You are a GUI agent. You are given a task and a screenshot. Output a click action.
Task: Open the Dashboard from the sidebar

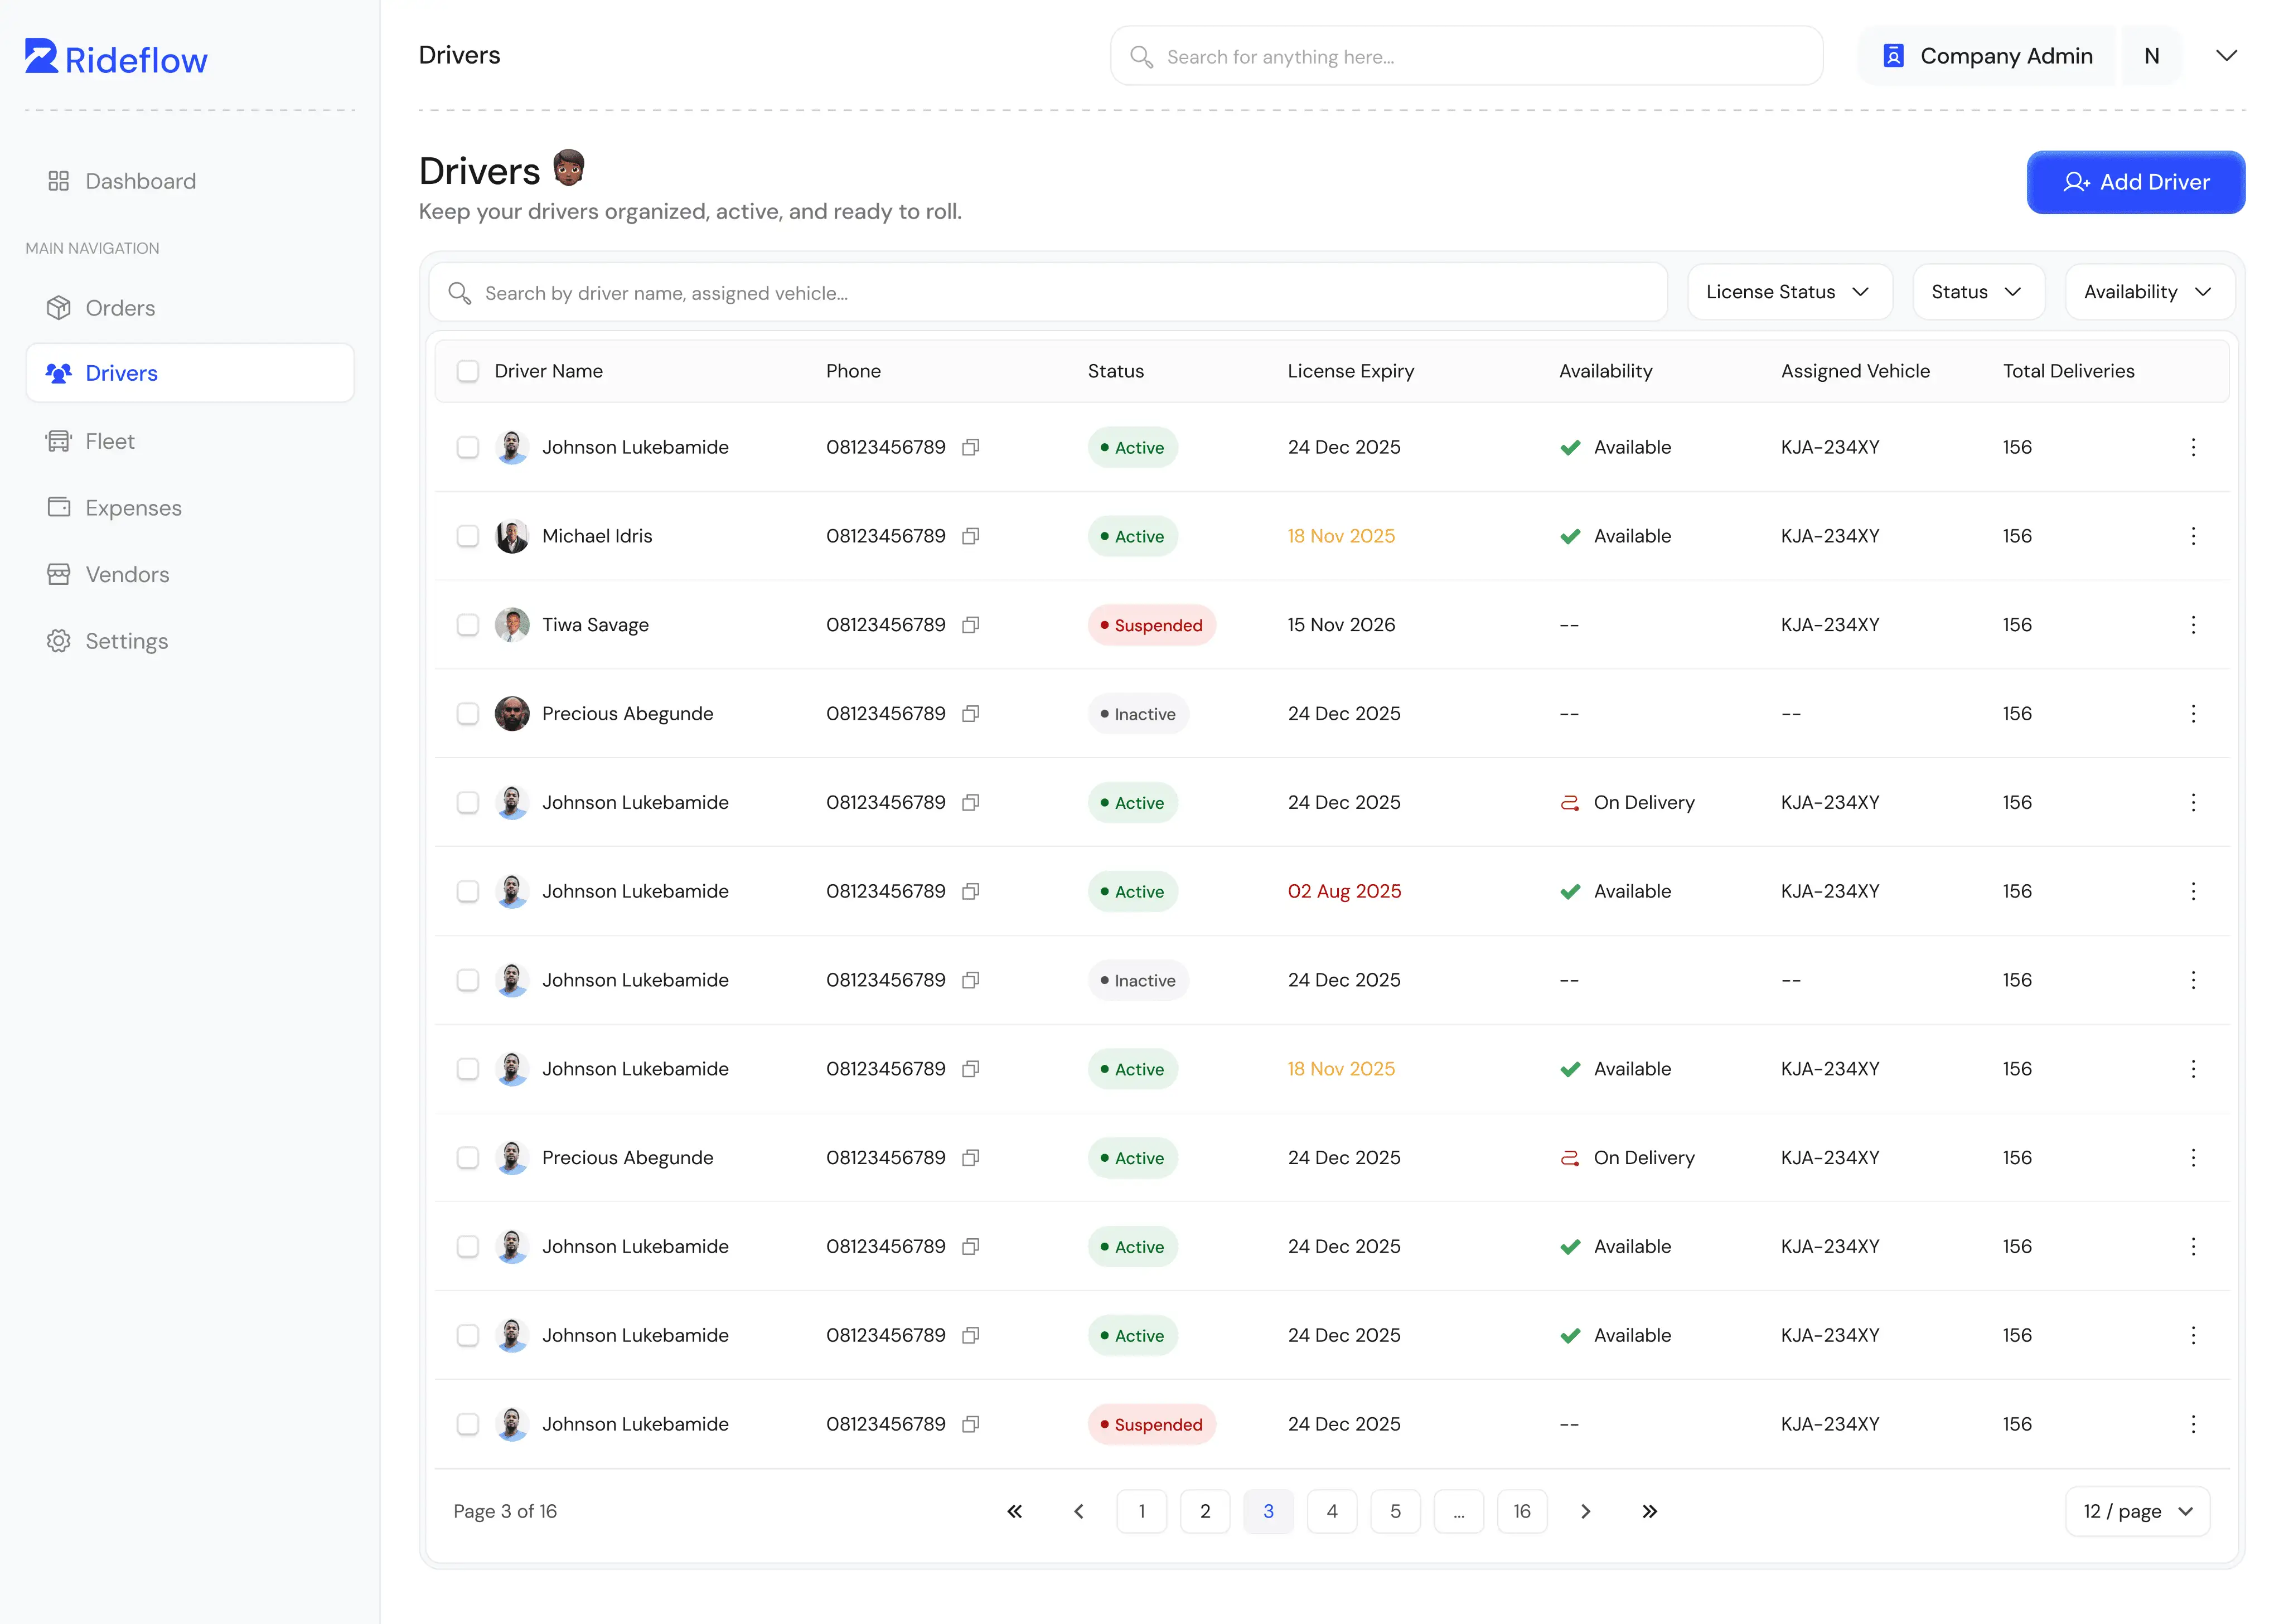(x=140, y=181)
